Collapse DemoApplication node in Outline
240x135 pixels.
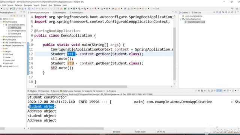pyautogui.click(x=181, y=19)
